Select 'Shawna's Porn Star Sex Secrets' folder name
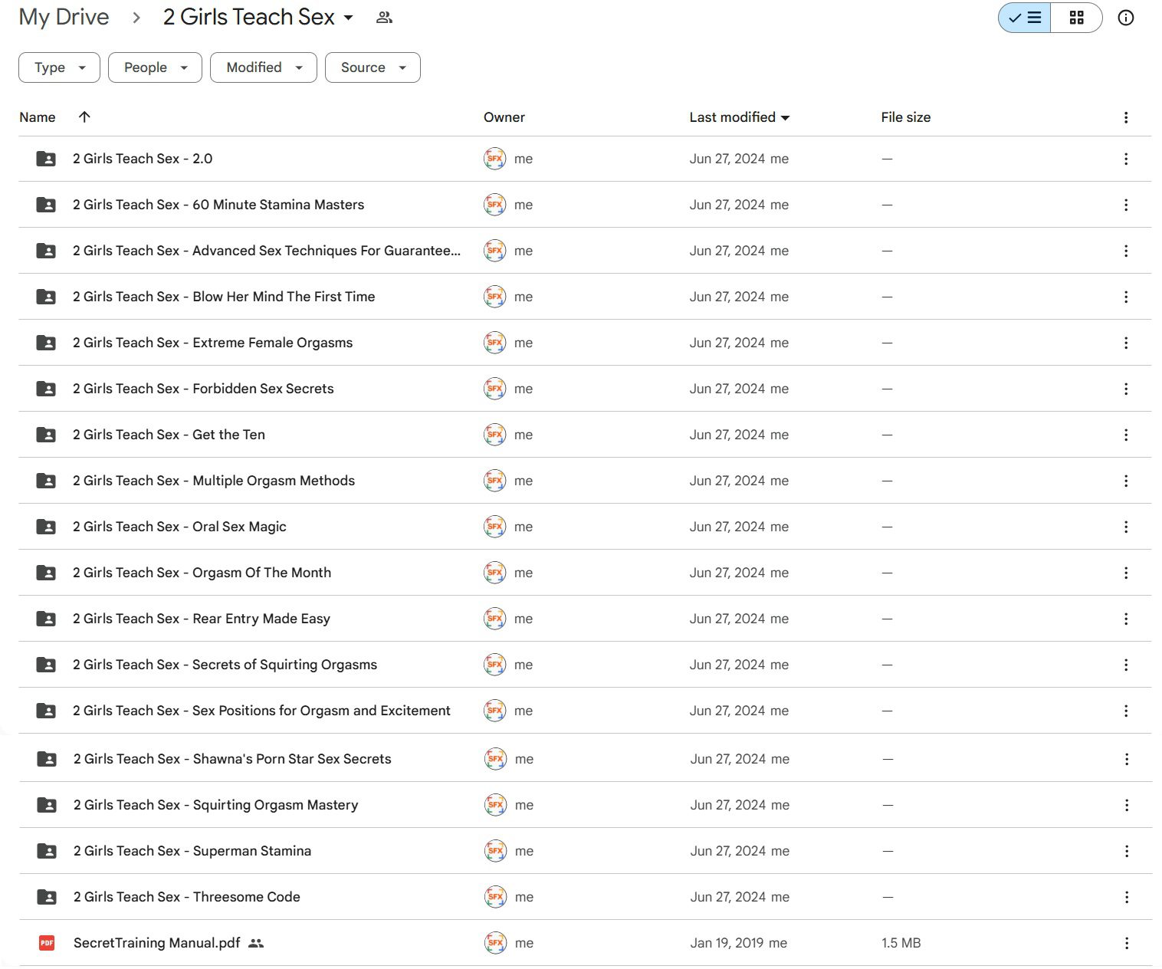This screenshot has width=1162, height=969. (x=232, y=759)
